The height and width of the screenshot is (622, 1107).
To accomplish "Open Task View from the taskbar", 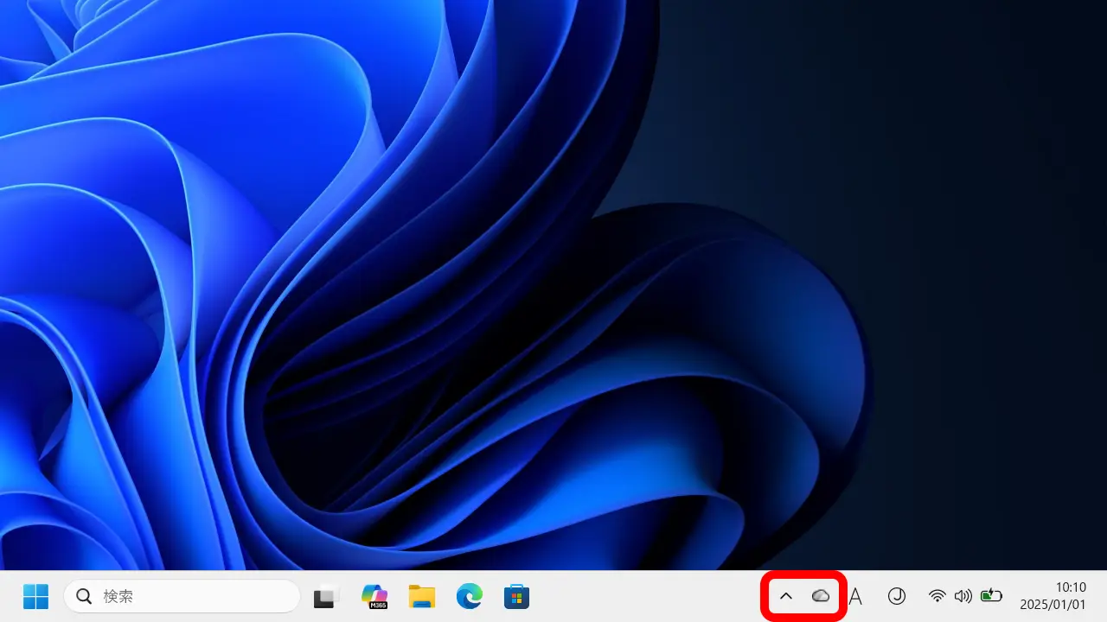I will [x=326, y=596].
